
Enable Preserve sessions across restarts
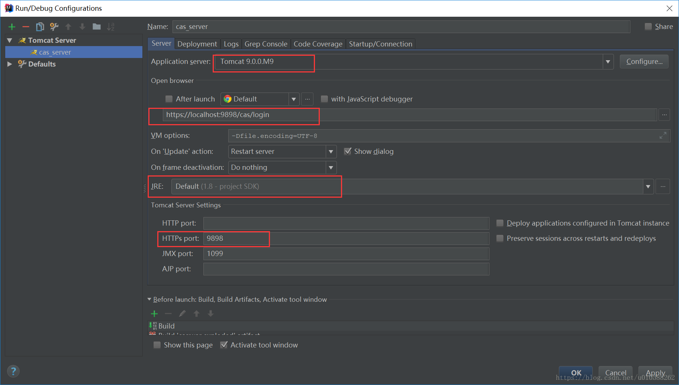click(x=500, y=238)
